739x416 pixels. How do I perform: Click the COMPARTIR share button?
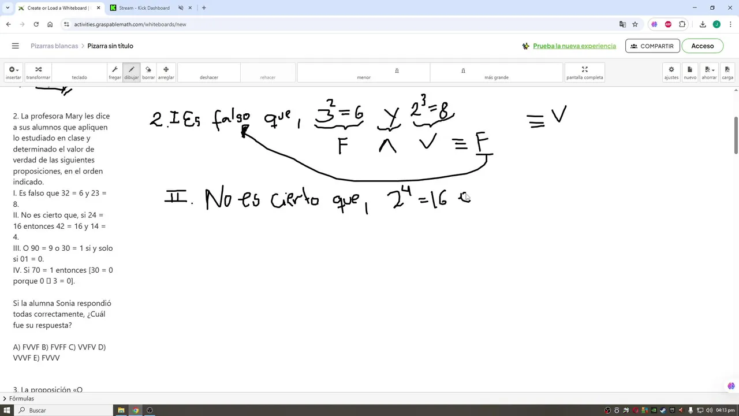652,46
